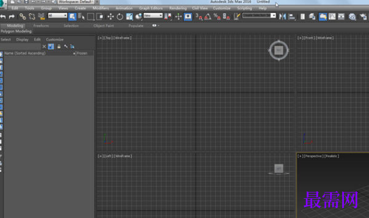369x218 pixels.
Task: Open Curve Editor from toolbar
Action: pos(332,17)
